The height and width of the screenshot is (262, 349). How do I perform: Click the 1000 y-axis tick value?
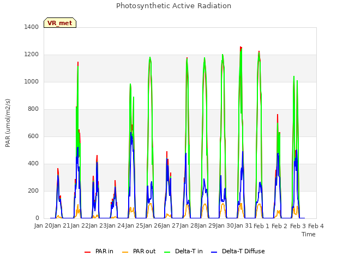click(32, 81)
